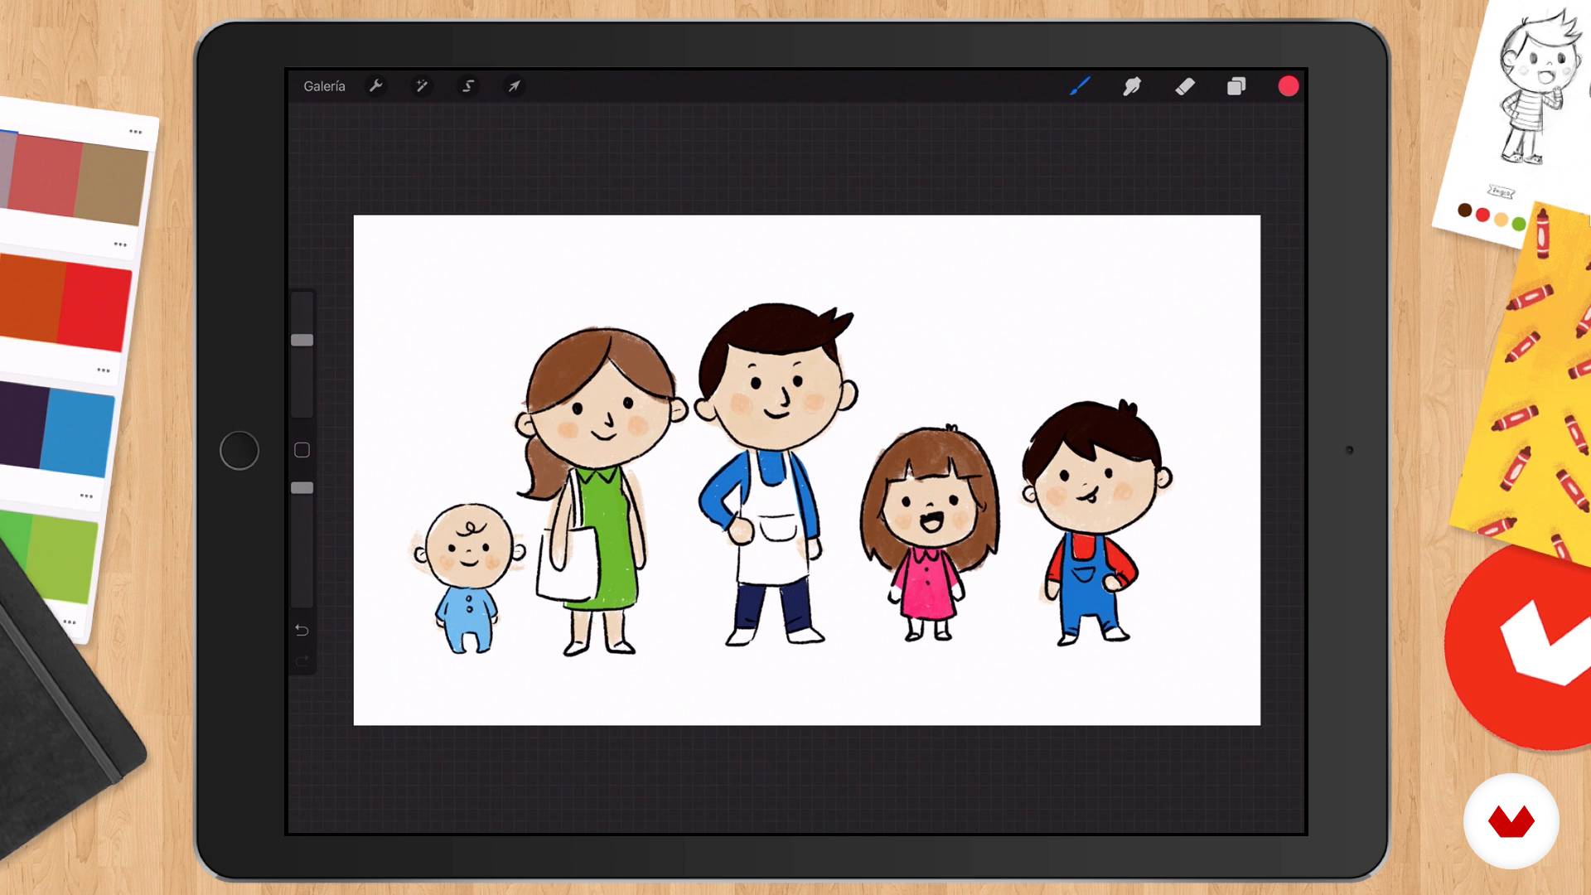Adjust the brush size slider handle

click(x=302, y=340)
